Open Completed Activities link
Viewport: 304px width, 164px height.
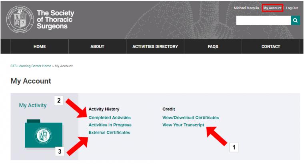110,118
